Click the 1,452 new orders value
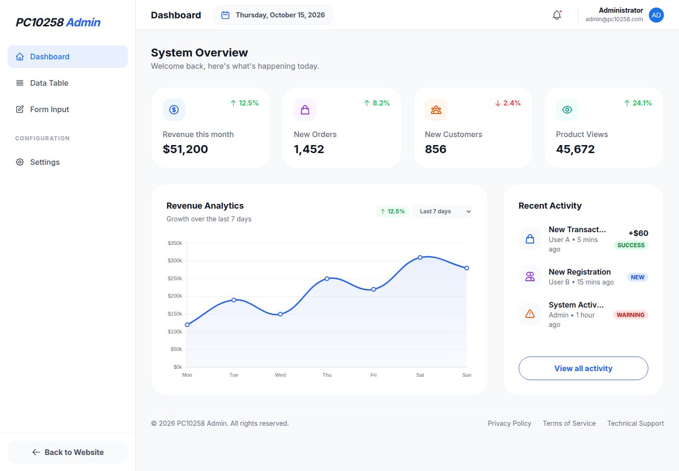This screenshot has width=679, height=471. pos(309,149)
